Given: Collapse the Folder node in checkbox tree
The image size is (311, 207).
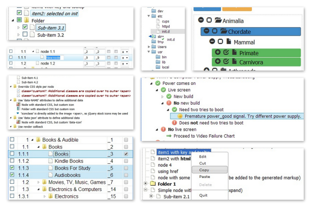Looking at the screenshot, I should (13, 20).
